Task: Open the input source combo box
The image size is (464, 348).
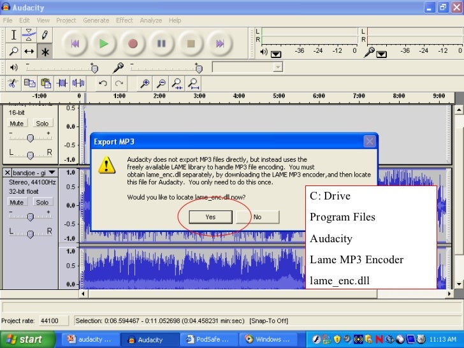Action: [247, 67]
